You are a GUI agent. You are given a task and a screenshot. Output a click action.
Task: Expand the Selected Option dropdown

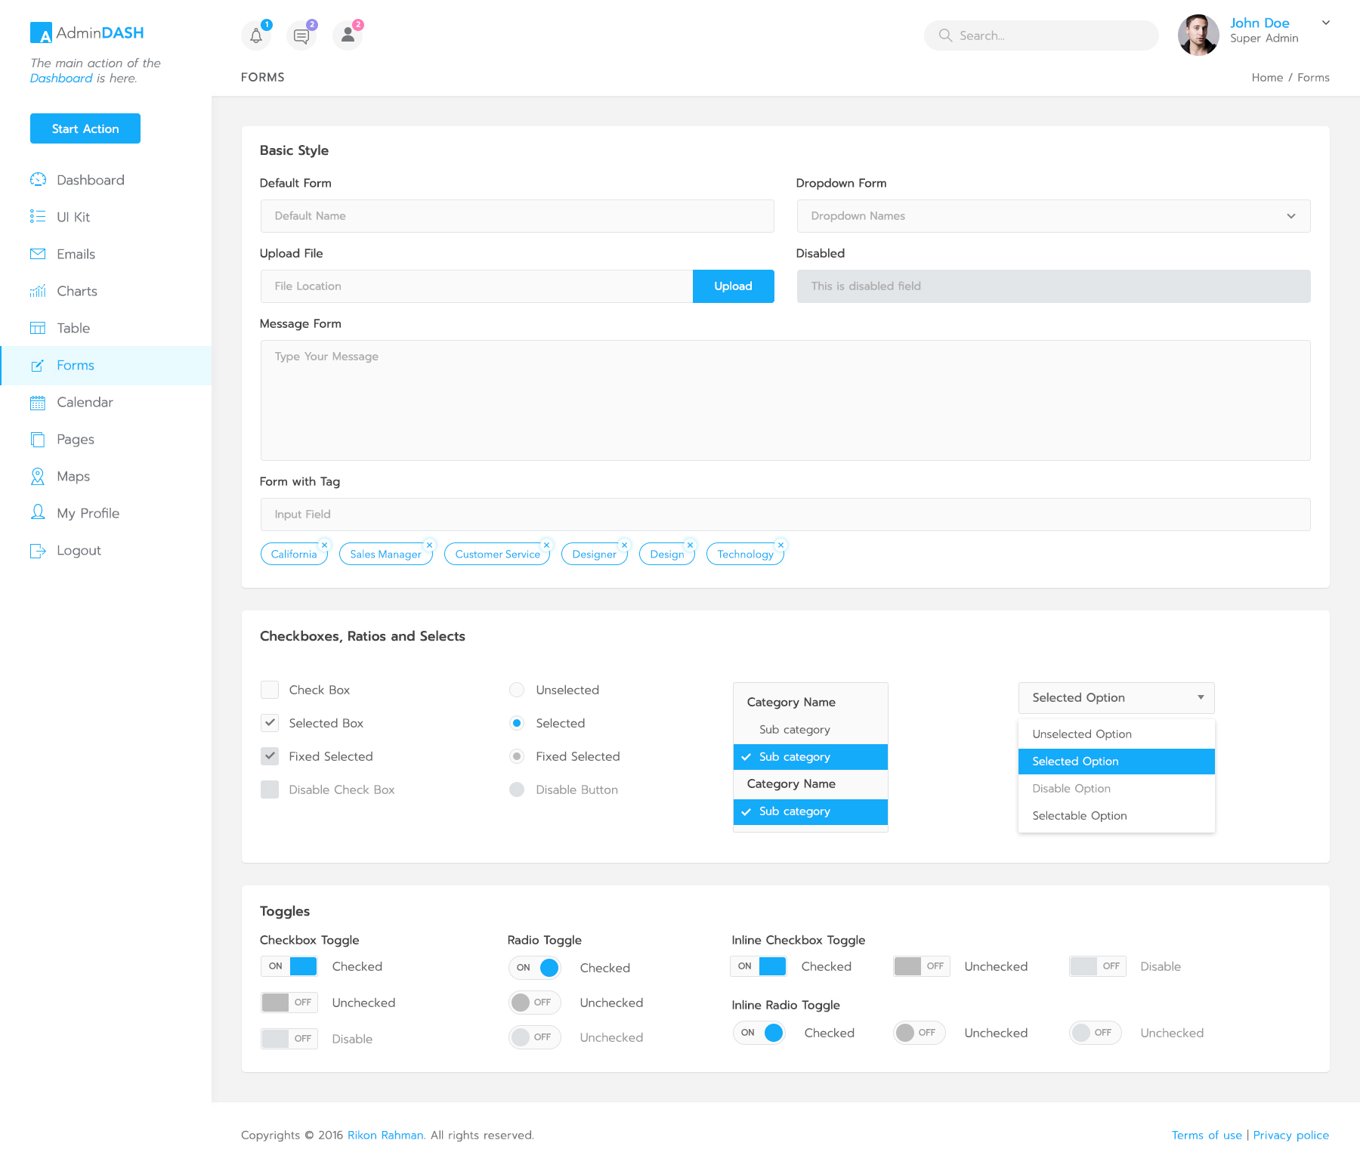point(1117,698)
